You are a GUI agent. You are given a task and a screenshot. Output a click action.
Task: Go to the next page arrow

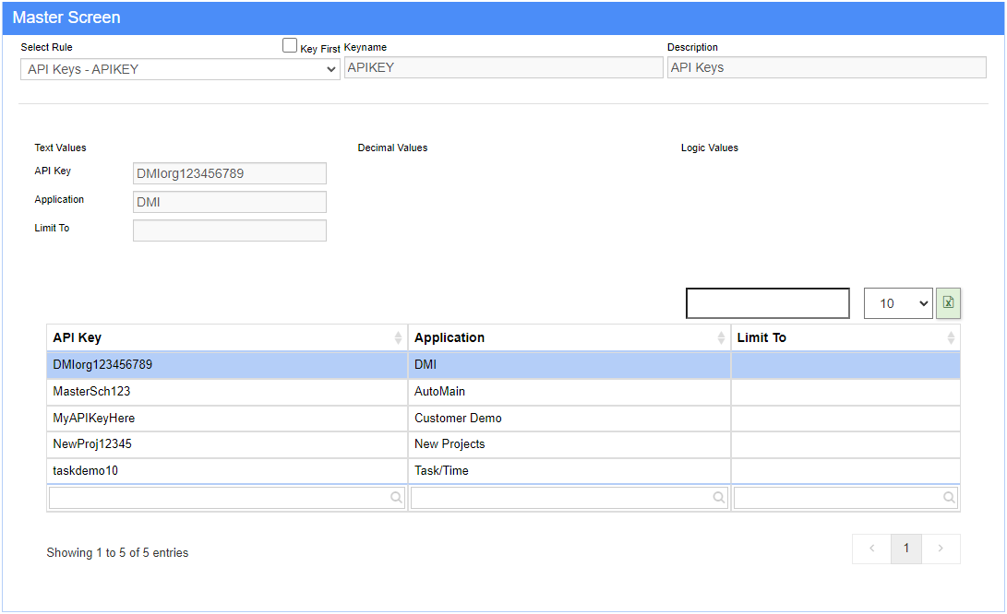coord(941,549)
